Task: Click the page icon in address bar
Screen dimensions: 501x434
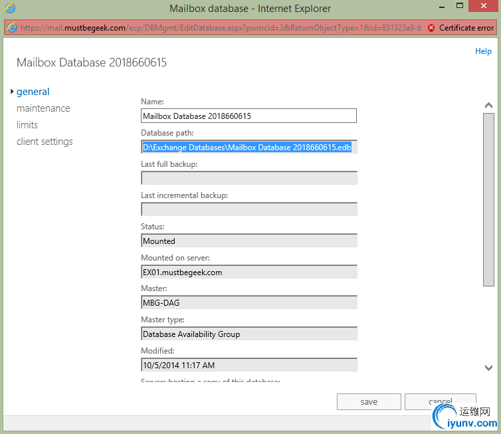Action: click(x=12, y=27)
